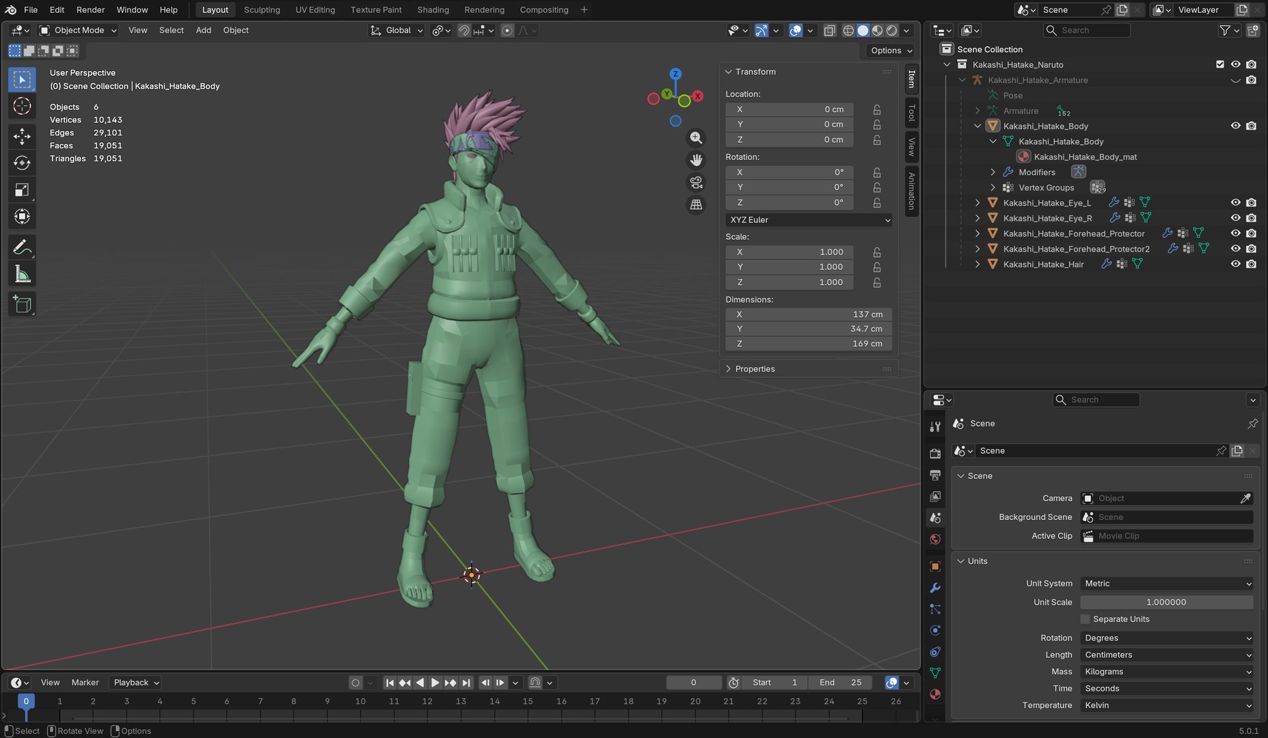This screenshot has height=738, width=1268.
Task: Open the Object Mode dropdown
Action: coord(78,30)
